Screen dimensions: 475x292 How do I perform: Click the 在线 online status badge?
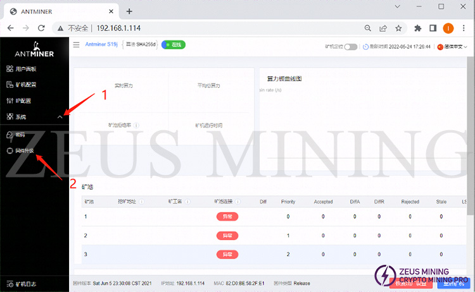[x=174, y=45]
